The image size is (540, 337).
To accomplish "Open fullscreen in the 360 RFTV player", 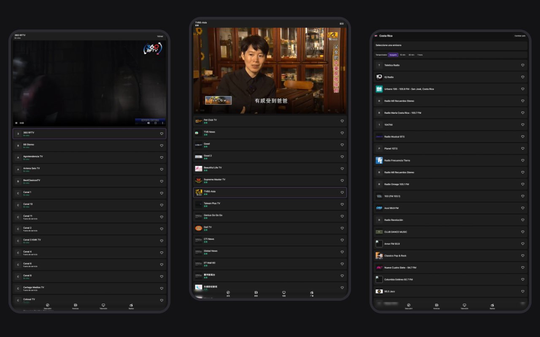I will coord(156,123).
